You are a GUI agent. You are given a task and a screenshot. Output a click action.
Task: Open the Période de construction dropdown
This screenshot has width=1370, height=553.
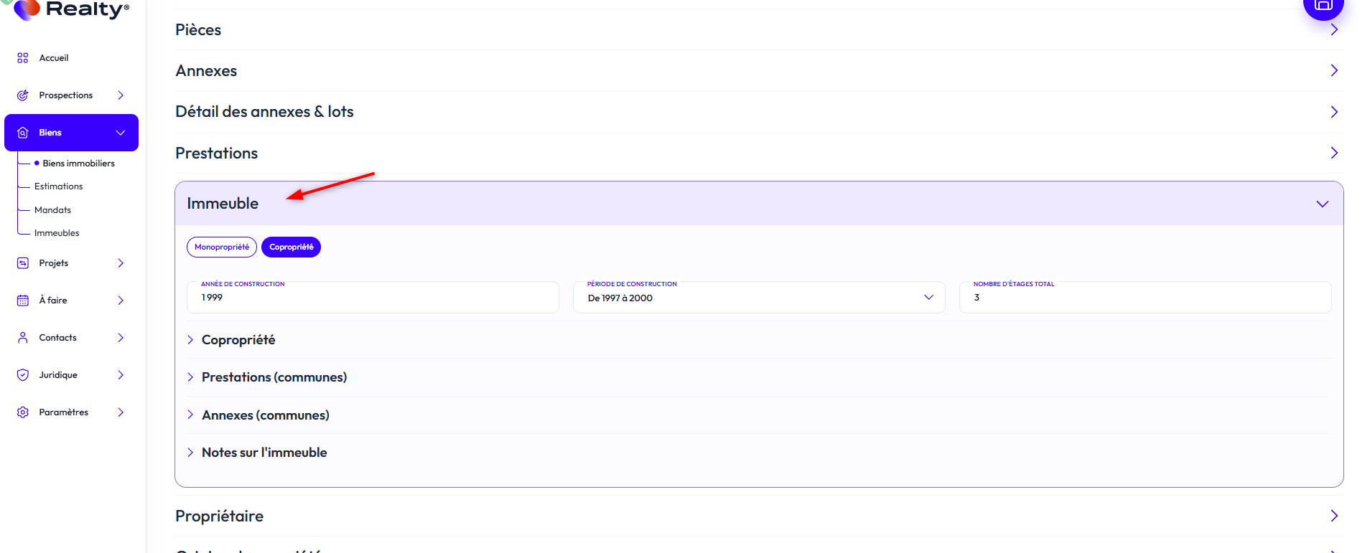[x=758, y=298]
